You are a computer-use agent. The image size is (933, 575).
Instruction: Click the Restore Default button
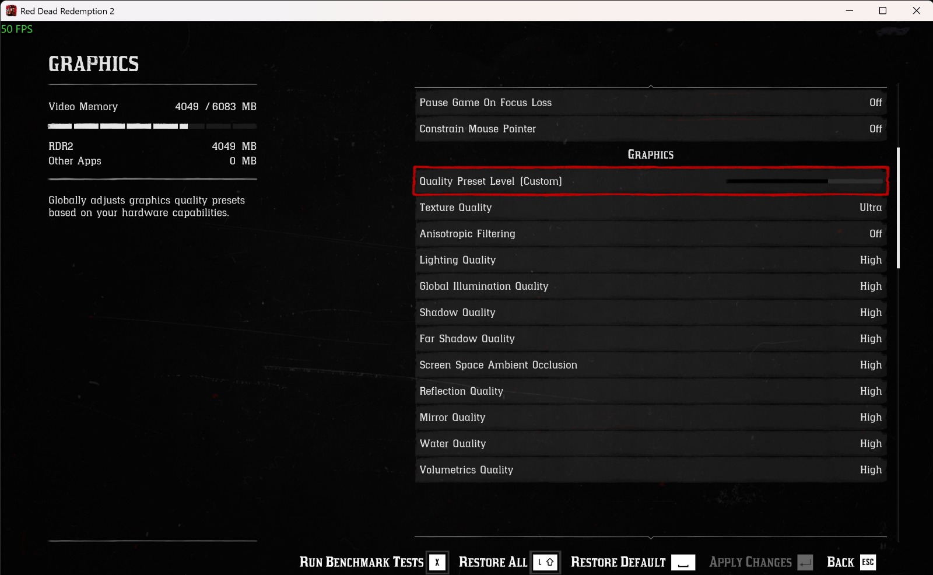click(618, 562)
